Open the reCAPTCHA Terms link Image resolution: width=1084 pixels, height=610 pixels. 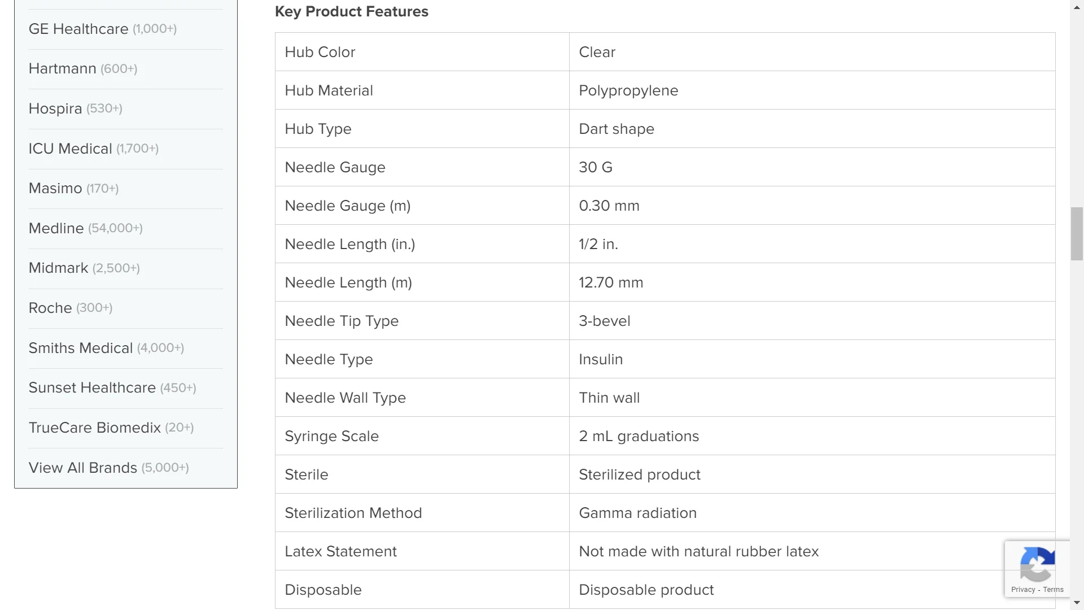point(1054,590)
